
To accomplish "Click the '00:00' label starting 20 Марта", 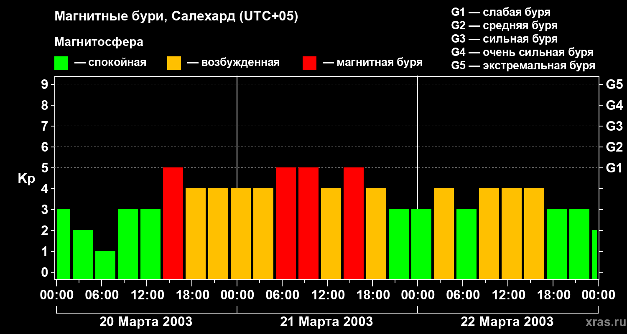I will [58, 295].
